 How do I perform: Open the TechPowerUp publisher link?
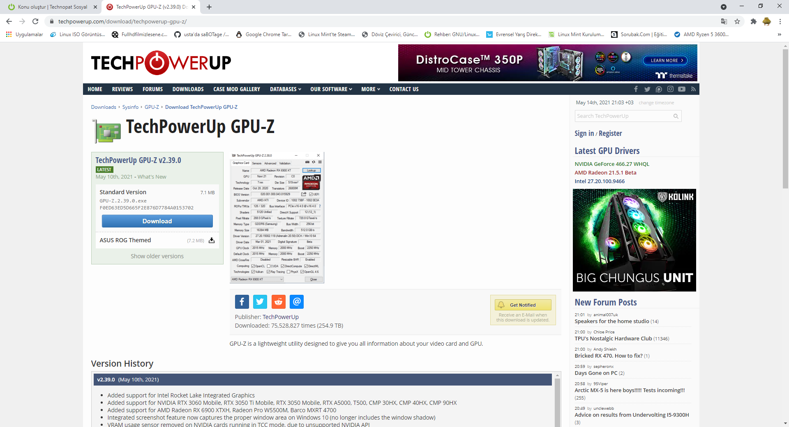point(281,317)
